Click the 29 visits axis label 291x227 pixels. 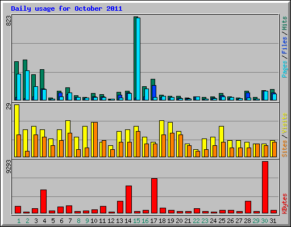pyautogui.click(x=9, y=107)
